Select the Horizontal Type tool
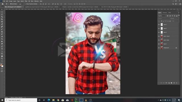Screen dimensions: 182x102 [x=2, y=49]
